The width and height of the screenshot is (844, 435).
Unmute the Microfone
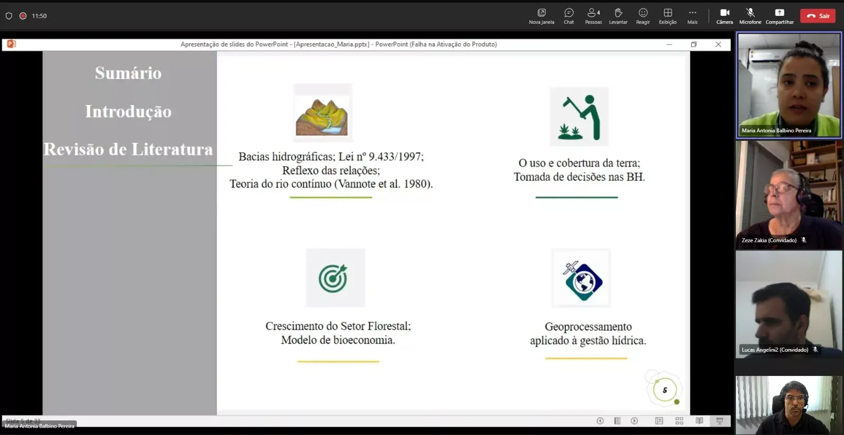[750, 16]
